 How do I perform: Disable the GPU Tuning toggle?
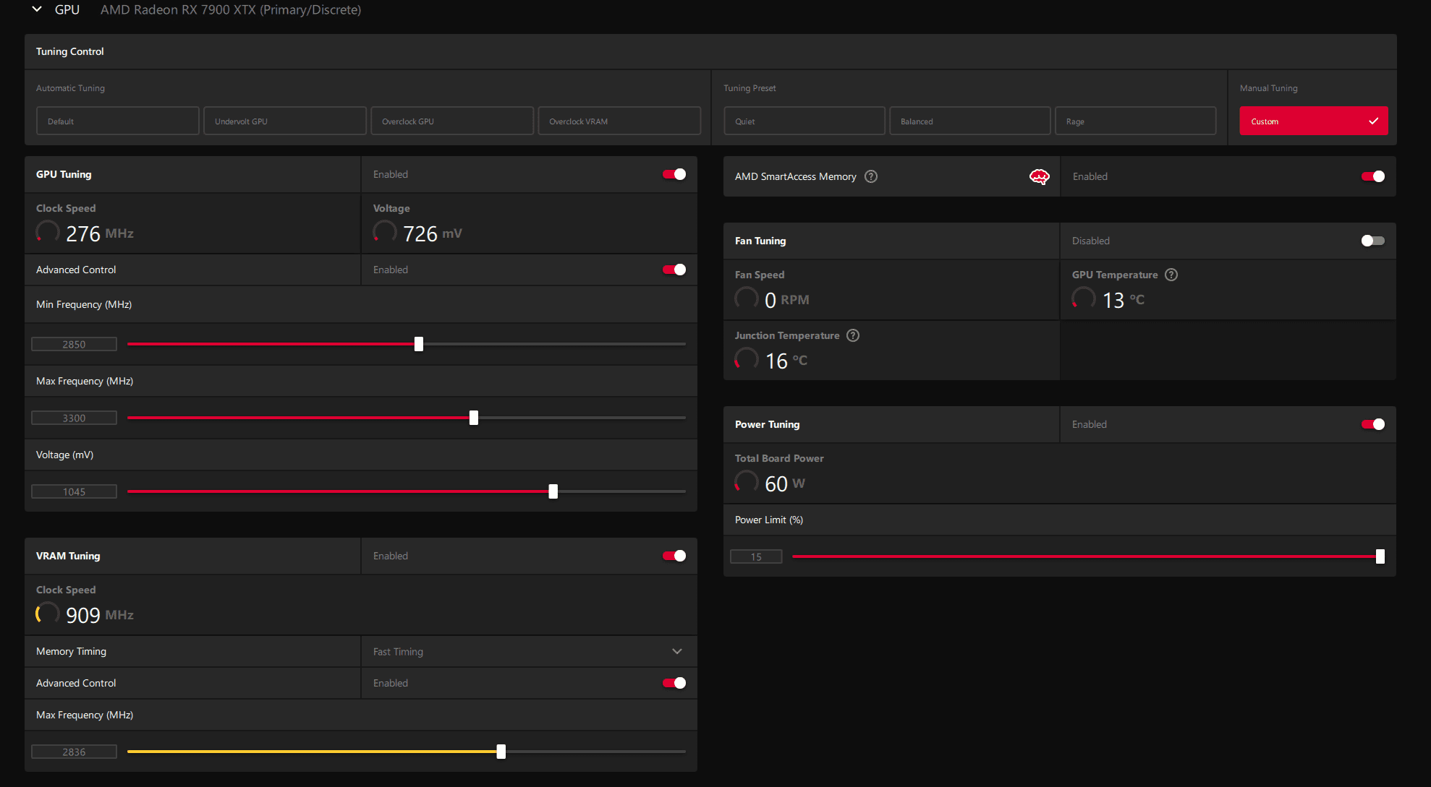pyautogui.click(x=674, y=174)
